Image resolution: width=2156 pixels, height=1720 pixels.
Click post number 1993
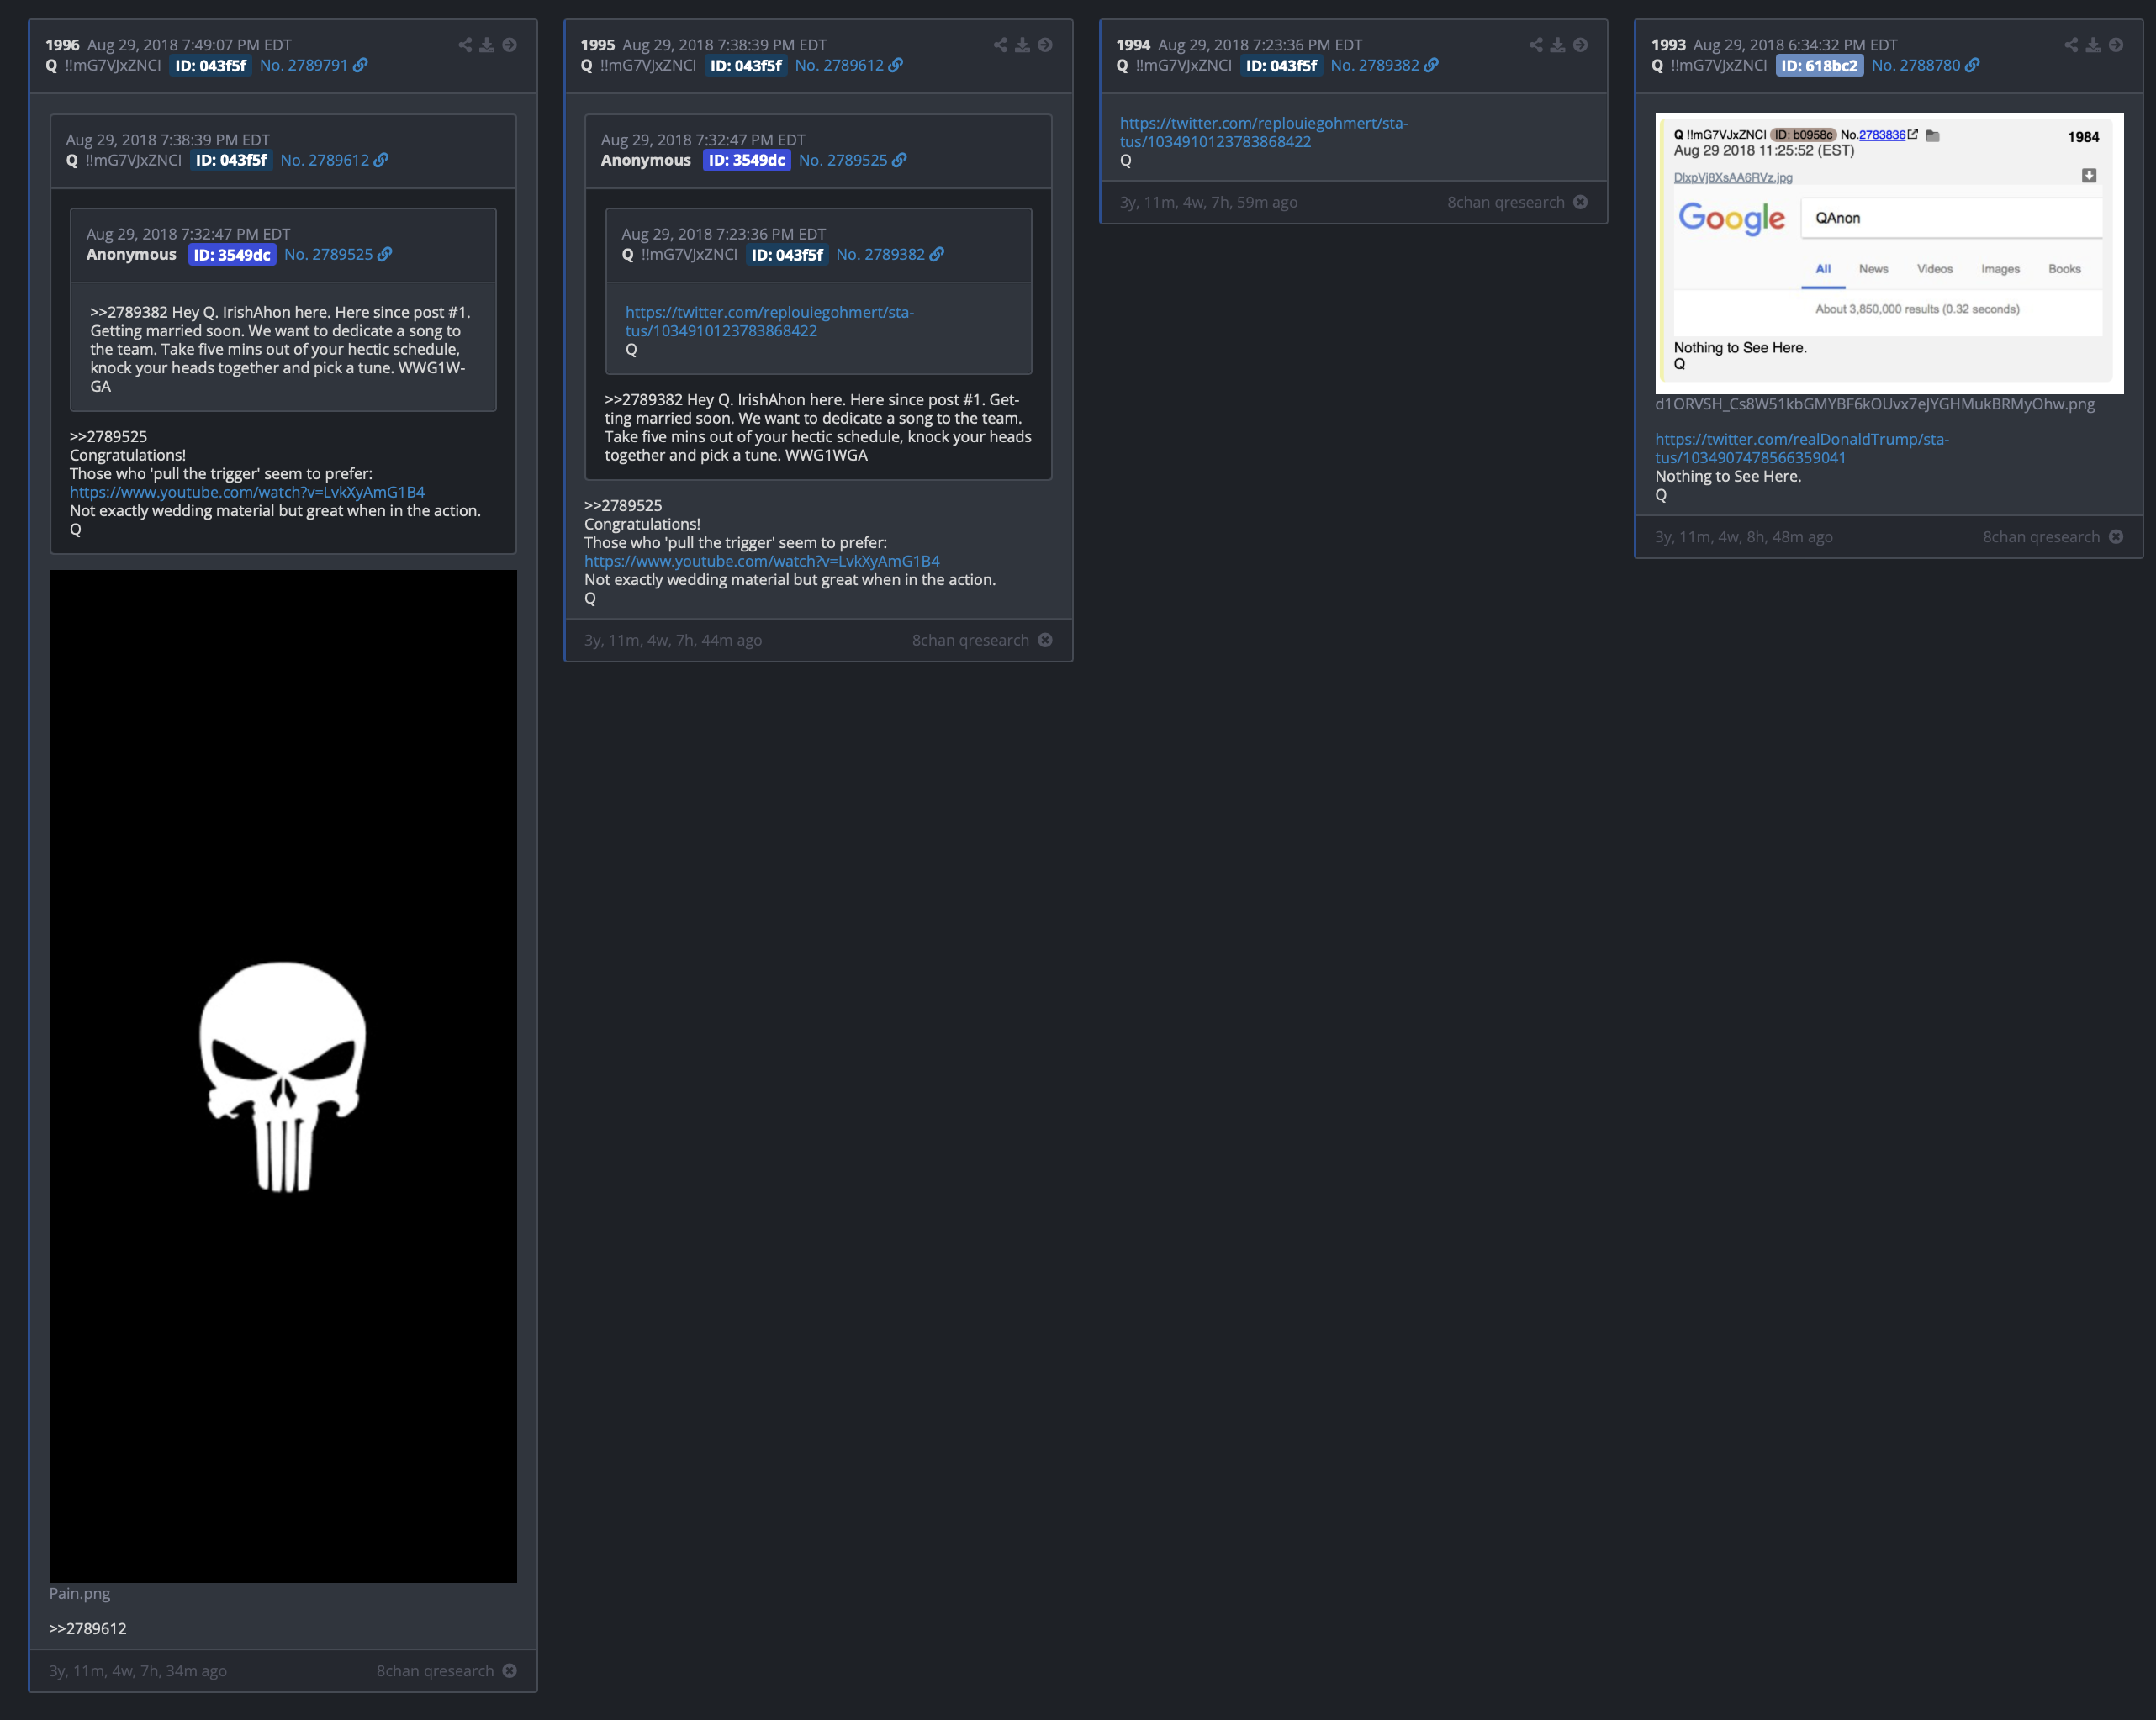[1668, 45]
